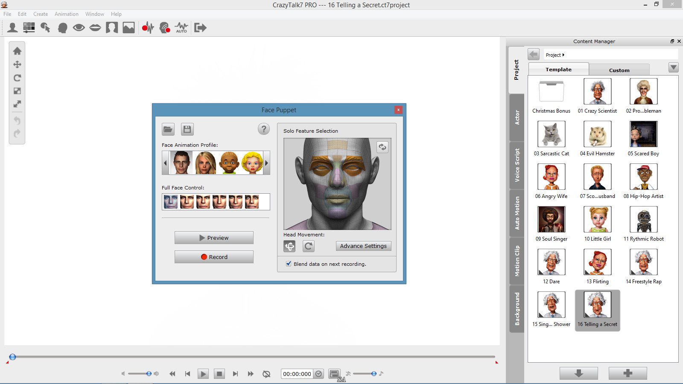Open profile folder in Face Puppet

pos(168,129)
